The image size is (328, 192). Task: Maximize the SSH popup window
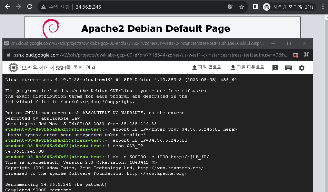289,43
